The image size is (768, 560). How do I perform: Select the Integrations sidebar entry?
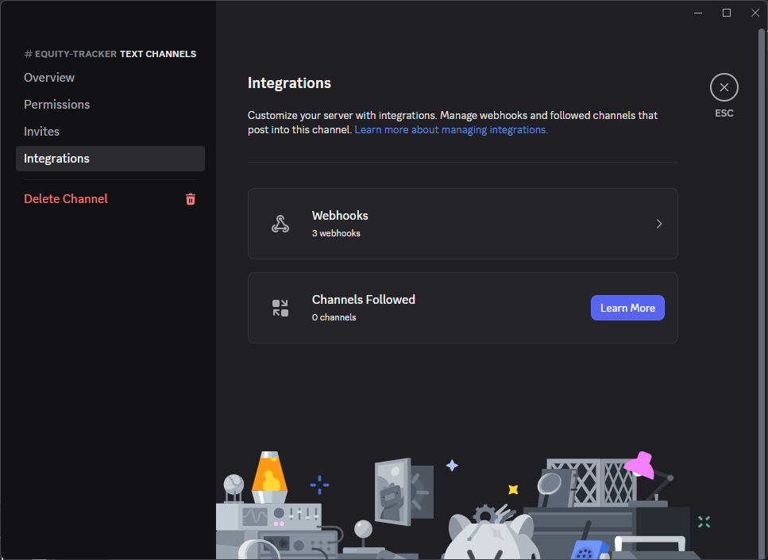(x=56, y=158)
